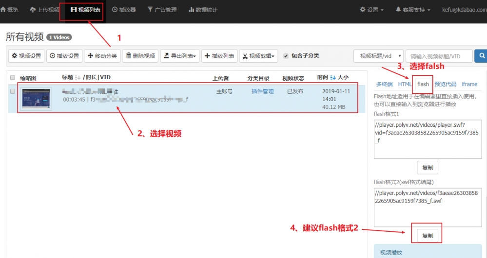The height and width of the screenshot is (258, 487).
Task: Click the 缩略图 column header
Action: tap(28, 78)
